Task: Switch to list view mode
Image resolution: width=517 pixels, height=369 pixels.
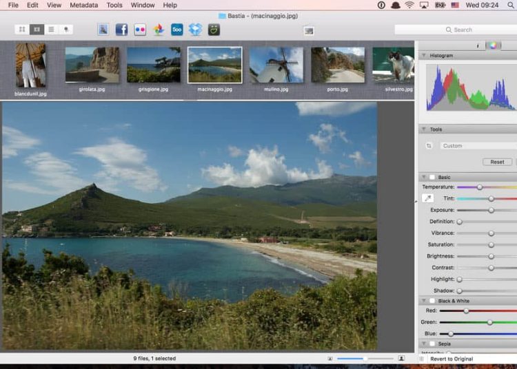Action: [x=51, y=30]
